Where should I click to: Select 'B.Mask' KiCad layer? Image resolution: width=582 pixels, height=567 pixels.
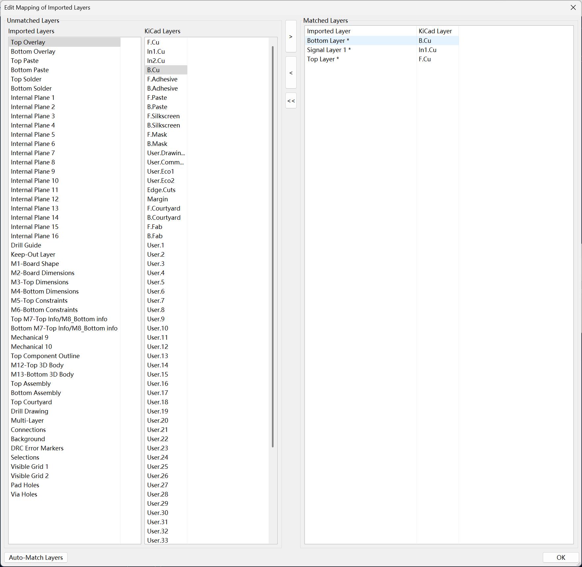click(166, 144)
